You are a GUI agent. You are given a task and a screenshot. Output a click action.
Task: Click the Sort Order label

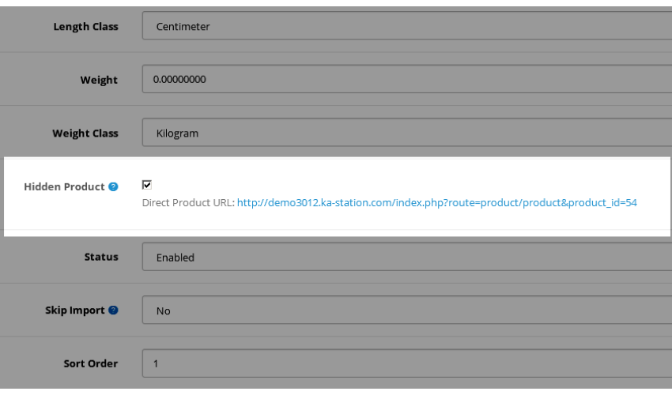(x=90, y=363)
